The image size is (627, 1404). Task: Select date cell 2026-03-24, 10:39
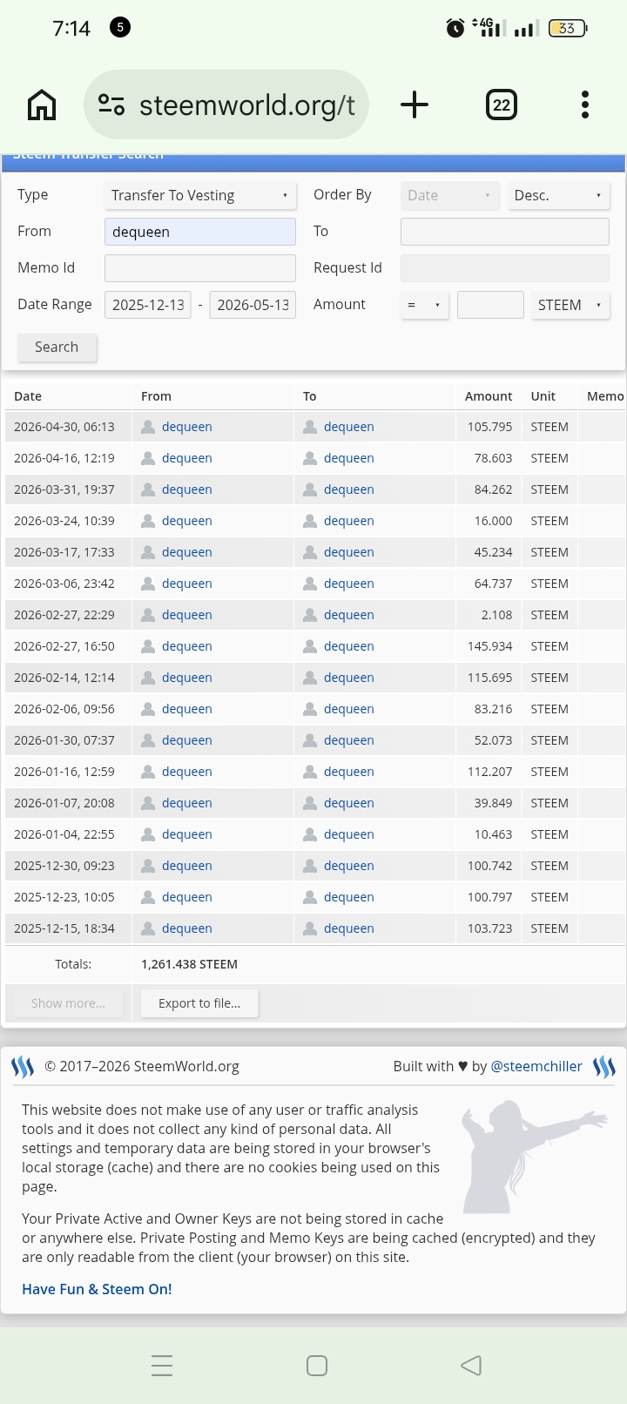[x=64, y=521]
